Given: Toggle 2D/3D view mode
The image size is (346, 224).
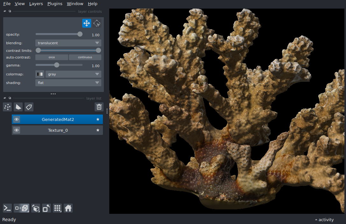Looking at the screenshot, I should 21,208.
